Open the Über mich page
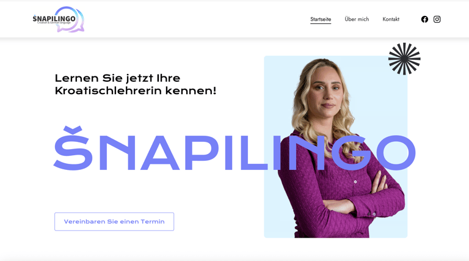Image resolution: width=469 pixels, height=261 pixels. [357, 19]
